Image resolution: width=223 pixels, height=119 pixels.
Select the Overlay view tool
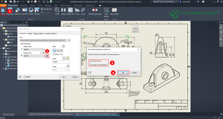click(x=37, y=11)
